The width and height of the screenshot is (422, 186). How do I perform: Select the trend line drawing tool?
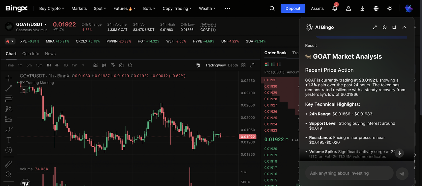pyautogui.click(x=9, y=88)
